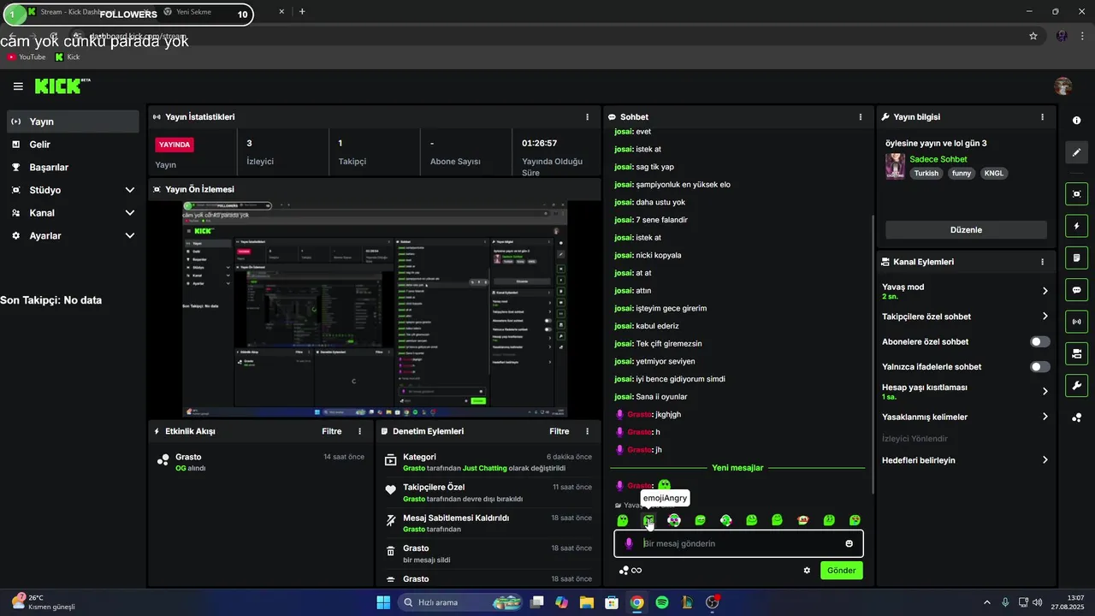Pick the emojiAngry emote in quick row
This screenshot has width=1095, height=616.
tap(648, 520)
